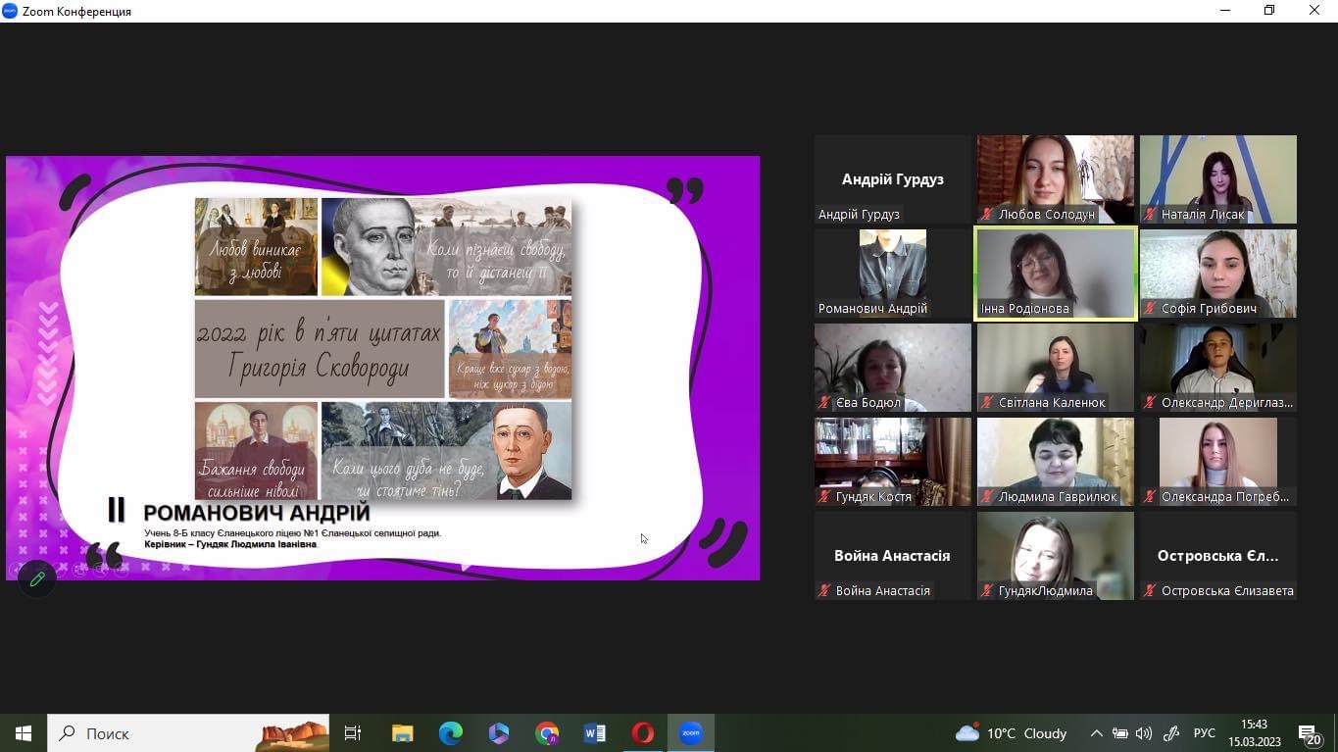The height and width of the screenshot is (752, 1338).
Task: Click Інна Родіонова's highlighted video thumbnail
Action: pos(1055,275)
